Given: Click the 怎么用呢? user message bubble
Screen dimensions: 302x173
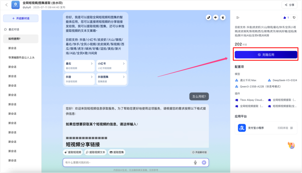Looking at the screenshot, I should (199, 96).
